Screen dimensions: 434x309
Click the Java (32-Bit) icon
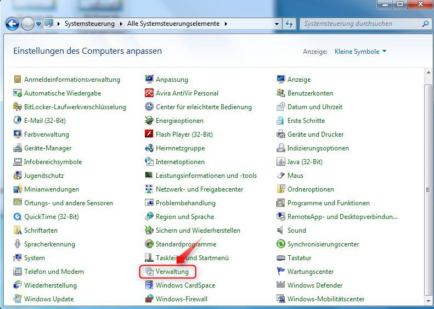(x=281, y=162)
